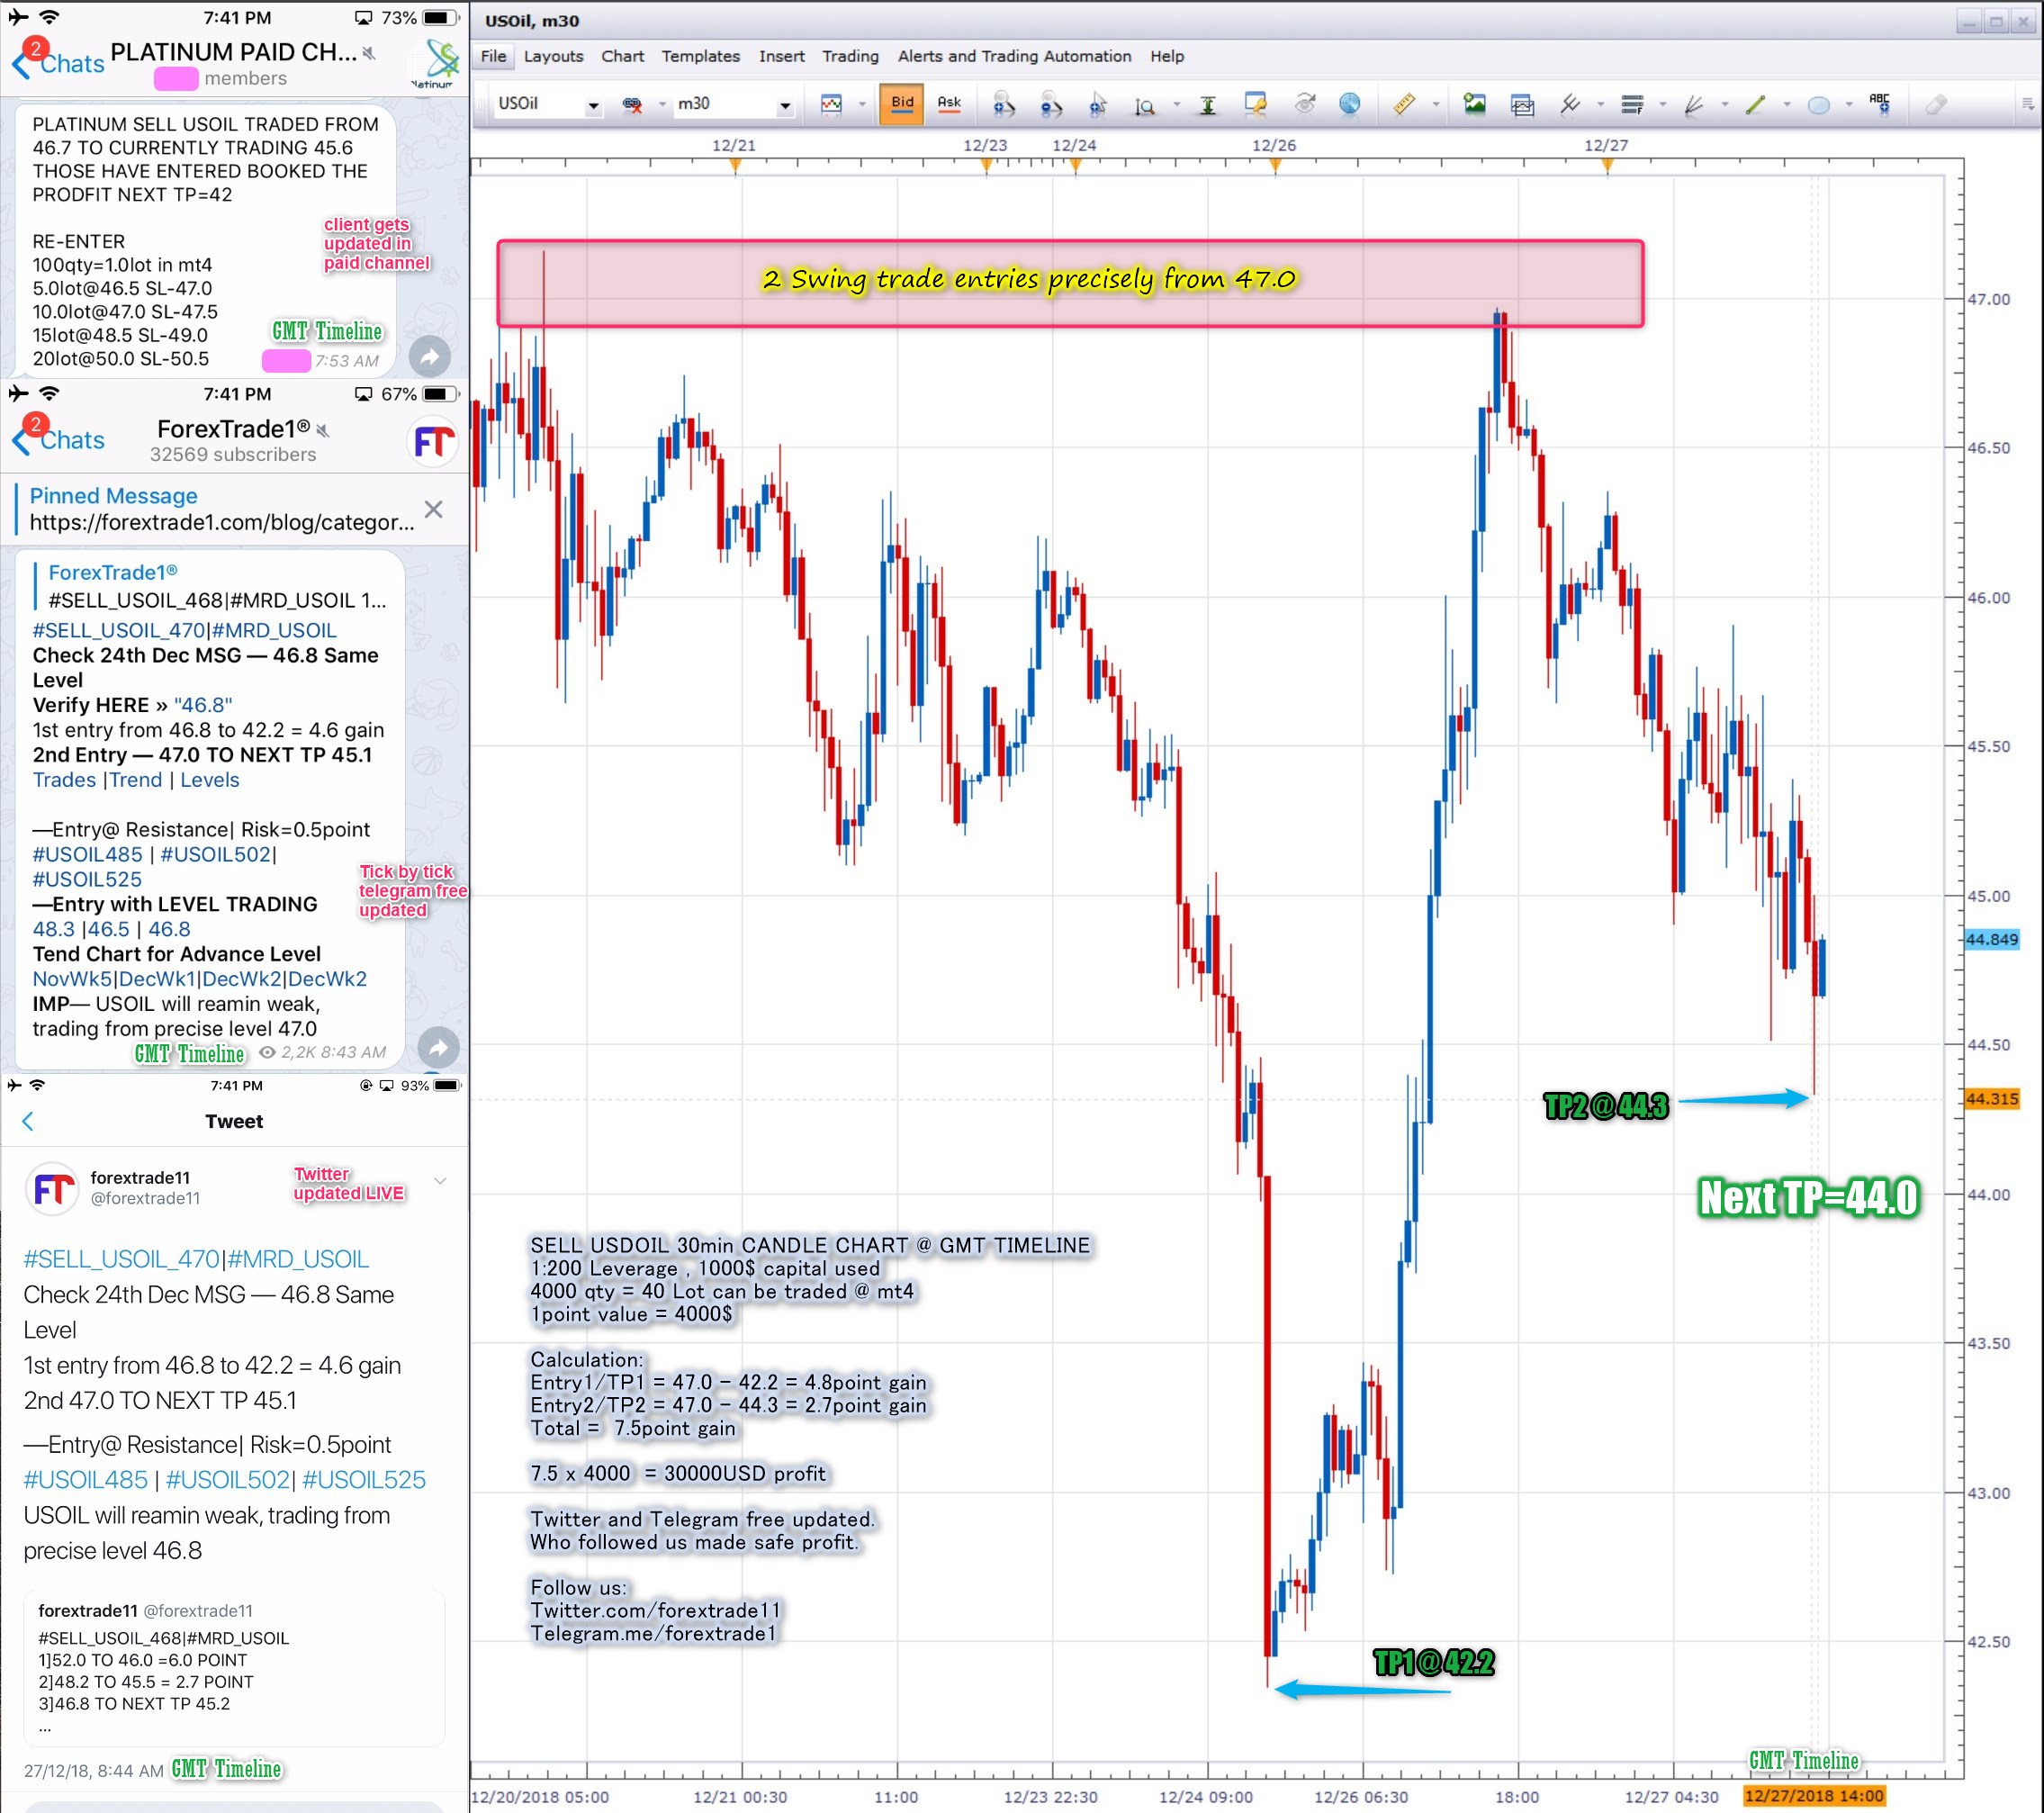Click the fit-to-height green arrows icon
This screenshot has width=2044, height=1813.
point(1207,105)
